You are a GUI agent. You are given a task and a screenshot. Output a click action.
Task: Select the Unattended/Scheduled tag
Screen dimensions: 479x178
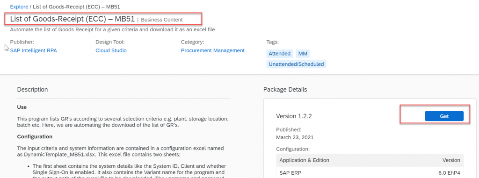[x=296, y=64]
